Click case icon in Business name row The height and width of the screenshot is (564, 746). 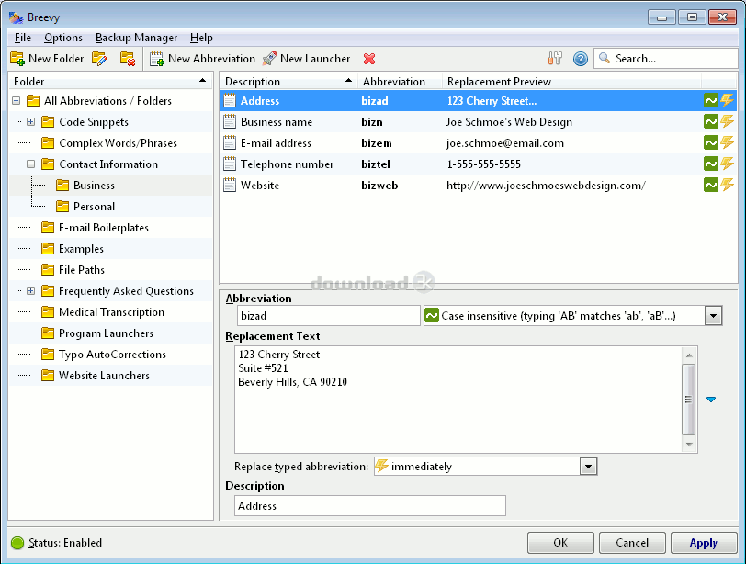pos(711,122)
